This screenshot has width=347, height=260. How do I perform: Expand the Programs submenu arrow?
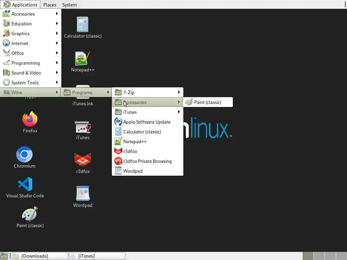pyautogui.click(x=108, y=92)
